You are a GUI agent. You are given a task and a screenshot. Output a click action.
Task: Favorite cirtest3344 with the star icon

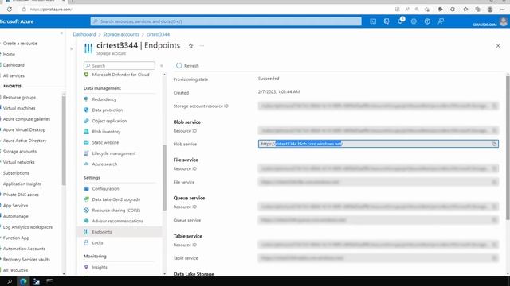click(191, 46)
